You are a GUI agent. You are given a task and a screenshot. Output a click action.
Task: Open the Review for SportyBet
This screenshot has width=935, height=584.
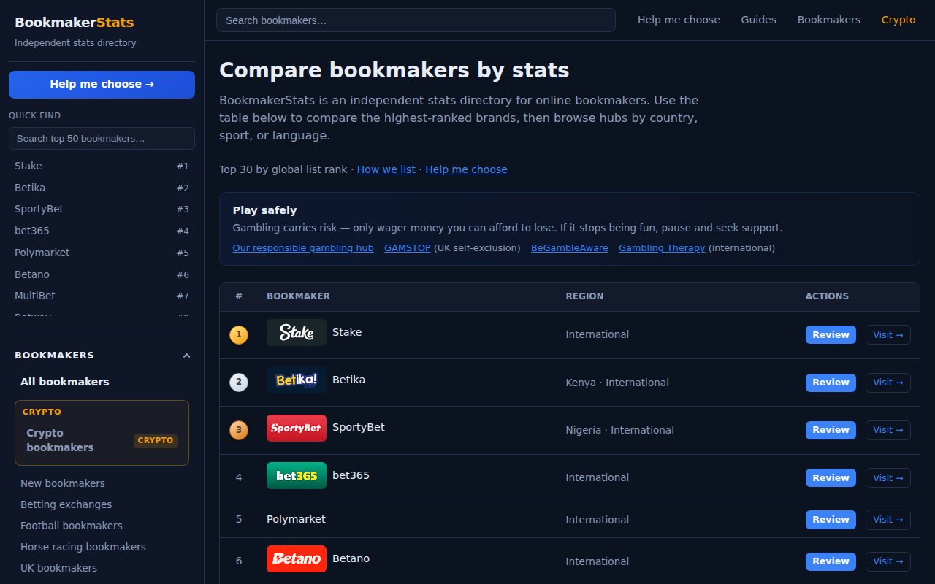(831, 430)
